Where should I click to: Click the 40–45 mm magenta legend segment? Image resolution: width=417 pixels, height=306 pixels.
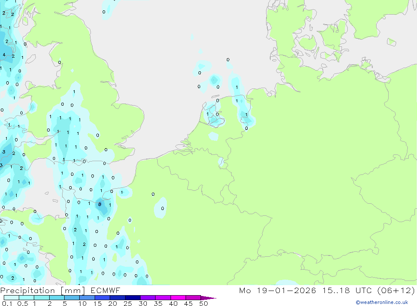tap(178, 298)
